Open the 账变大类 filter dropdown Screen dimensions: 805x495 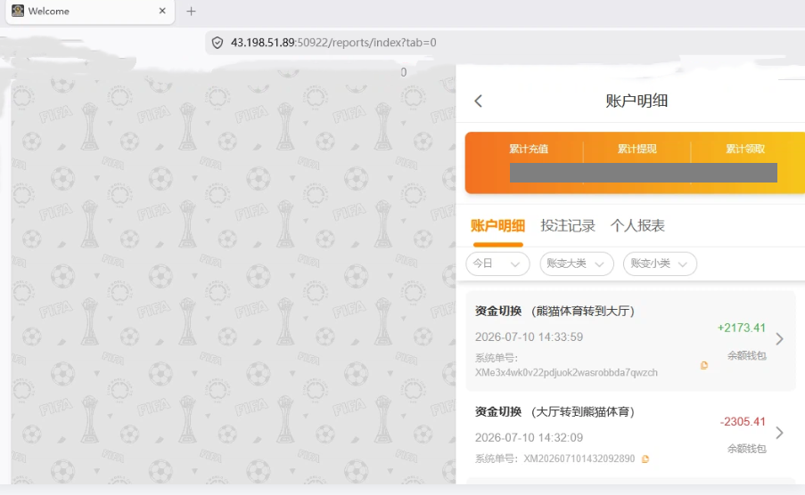577,264
